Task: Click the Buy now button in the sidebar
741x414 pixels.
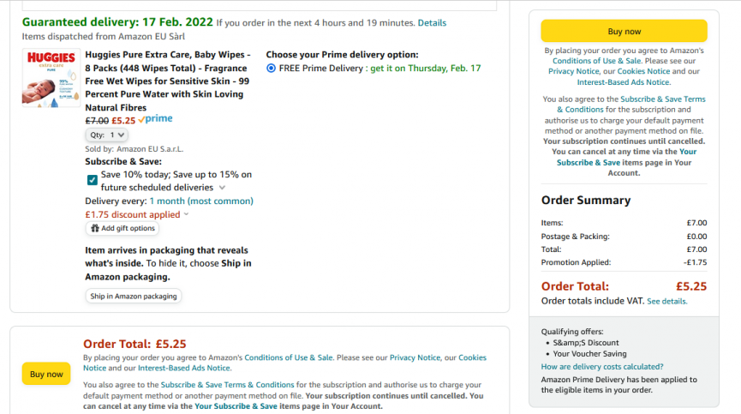Action: click(624, 31)
